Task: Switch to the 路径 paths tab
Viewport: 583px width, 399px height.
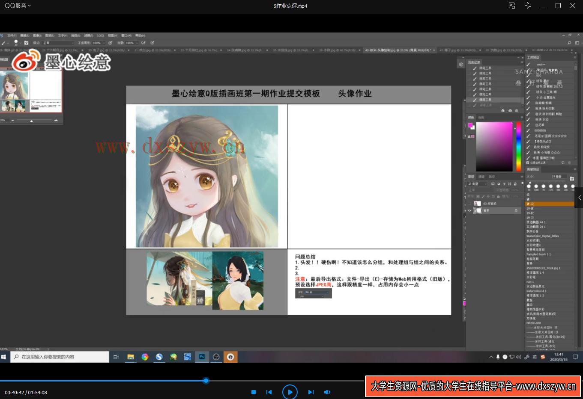Action: [x=492, y=177]
